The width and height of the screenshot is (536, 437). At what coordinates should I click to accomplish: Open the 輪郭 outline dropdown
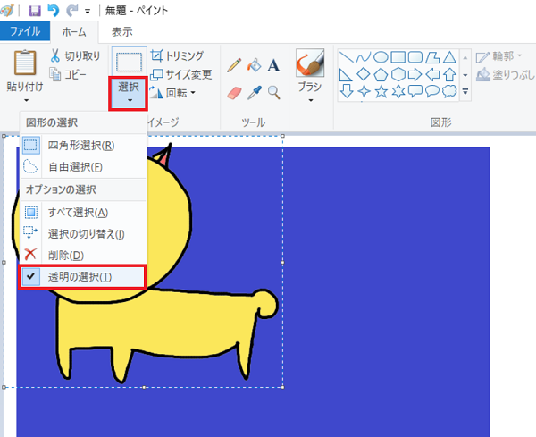(x=498, y=56)
